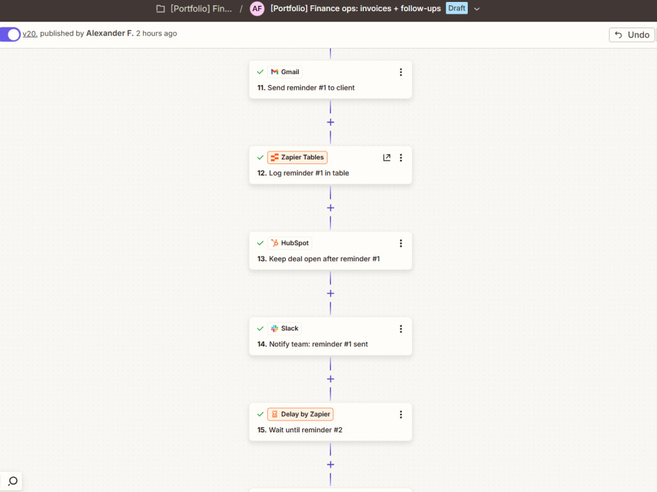This screenshot has width=657, height=492.
Task: Toggle the Zap on/off switch
Action: [10, 34]
